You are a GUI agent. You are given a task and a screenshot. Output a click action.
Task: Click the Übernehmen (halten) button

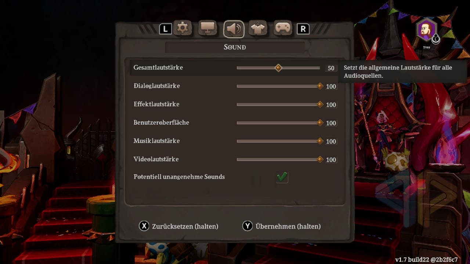pyautogui.click(x=282, y=226)
